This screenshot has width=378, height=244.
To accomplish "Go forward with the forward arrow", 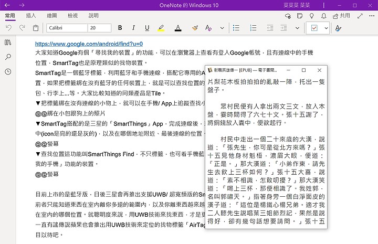I will (22, 5).
